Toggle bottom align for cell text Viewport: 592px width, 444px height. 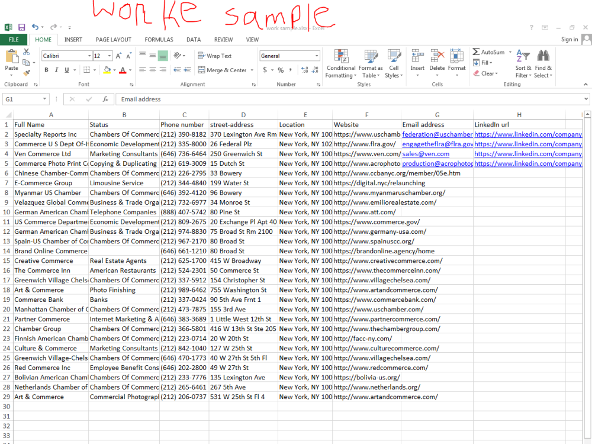(x=163, y=56)
